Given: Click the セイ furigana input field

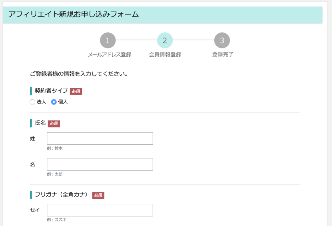Looking at the screenshot, I should (100, 210).
